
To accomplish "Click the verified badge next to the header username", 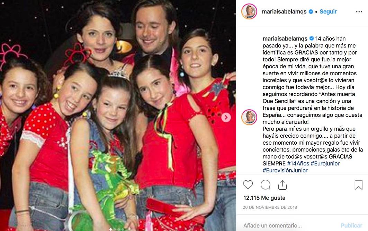I will [x=311, y=11].
